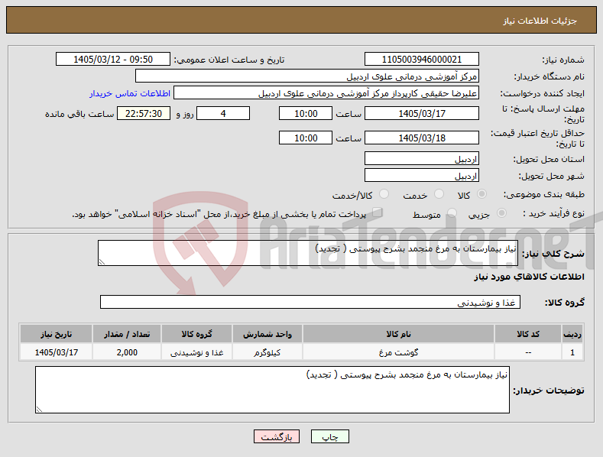
Task: Click the buyer notes textarea
Action: (x=272, y=390)
